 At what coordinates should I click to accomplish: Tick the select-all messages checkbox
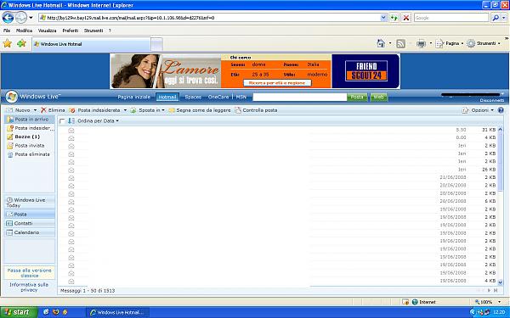pos(62,121)
